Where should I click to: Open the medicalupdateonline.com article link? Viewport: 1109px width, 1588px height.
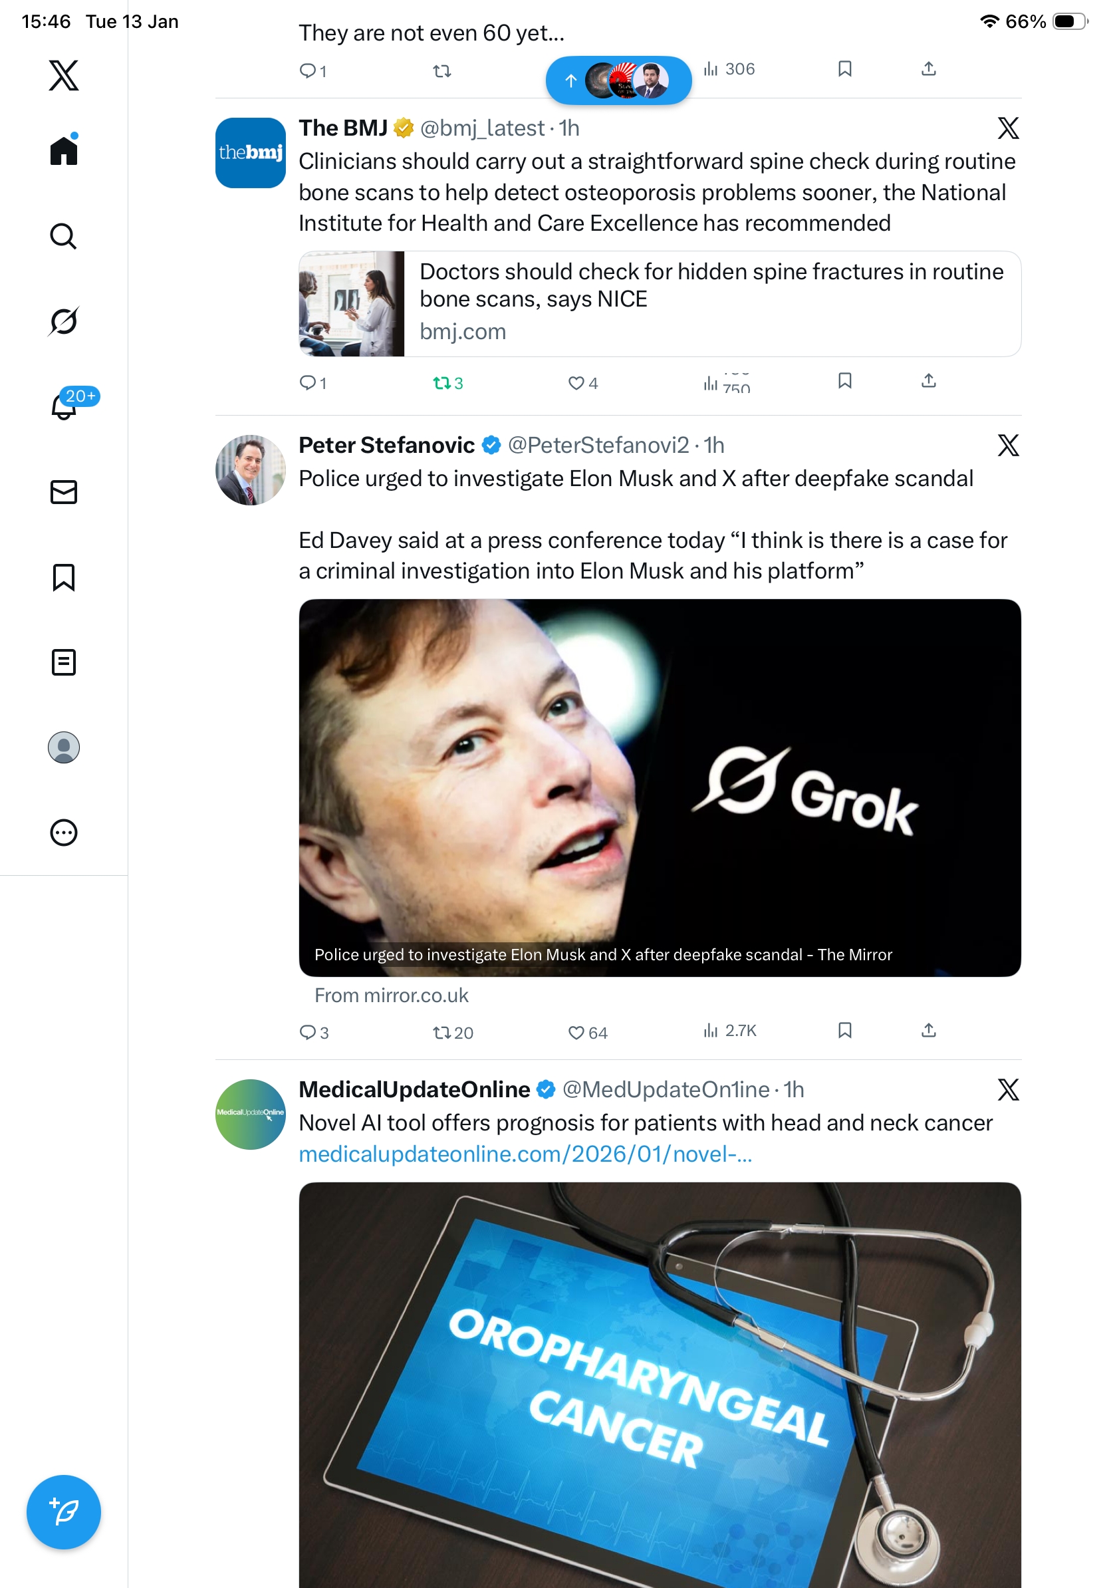pyautogui.click(x=525, y=1154)
